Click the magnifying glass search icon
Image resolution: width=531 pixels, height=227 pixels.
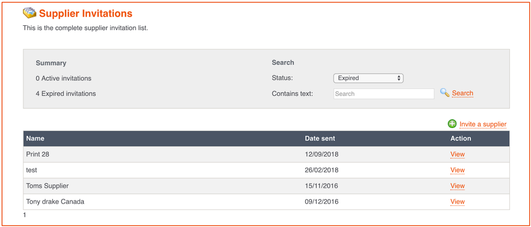445,93
